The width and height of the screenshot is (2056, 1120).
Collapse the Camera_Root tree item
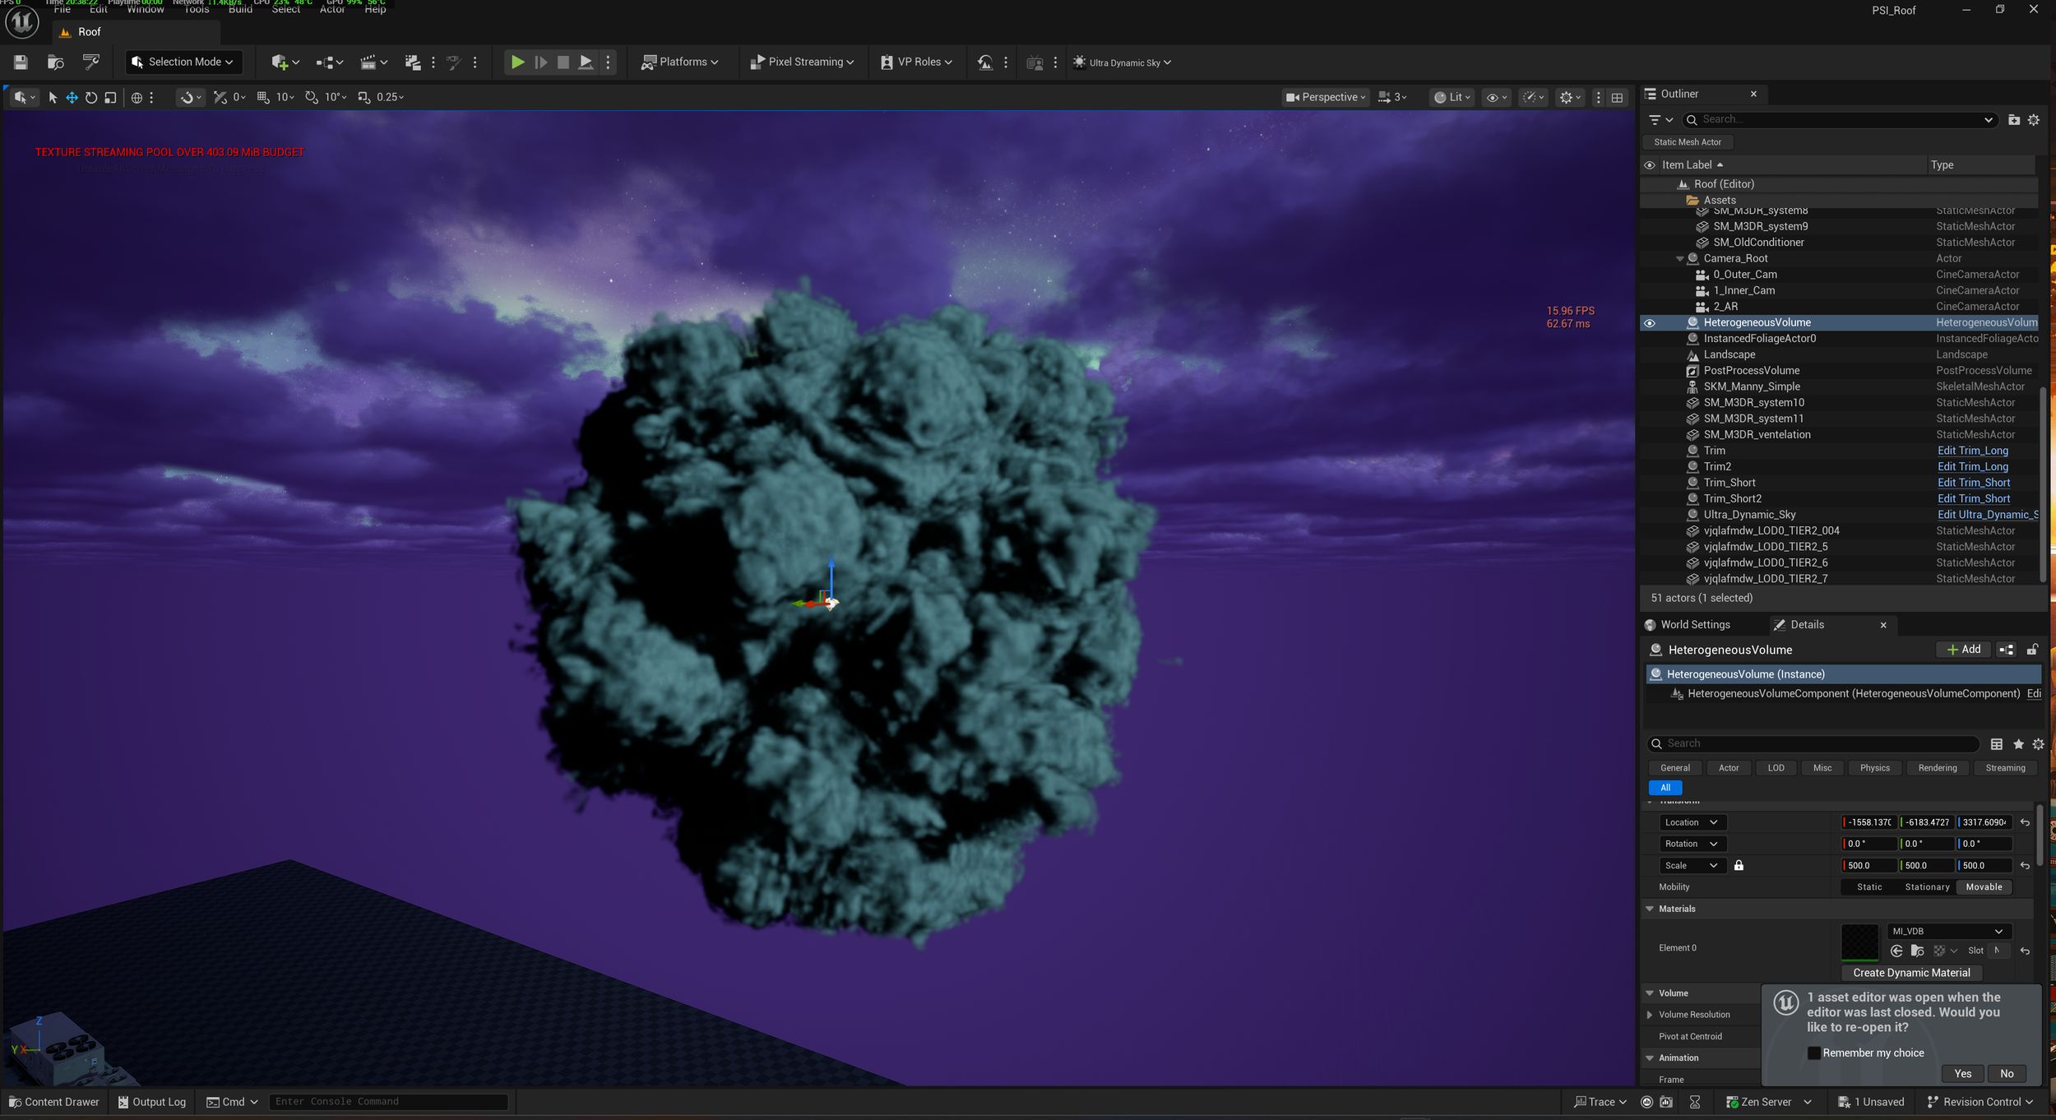click(x=1679, y=258)
